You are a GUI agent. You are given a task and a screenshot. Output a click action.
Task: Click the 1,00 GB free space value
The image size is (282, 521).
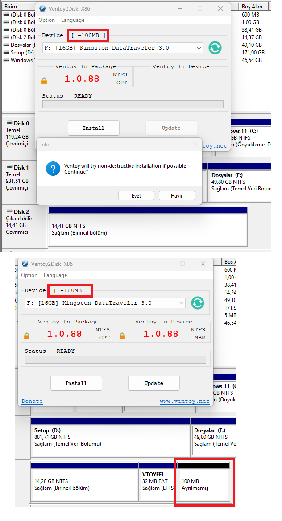coord(250,22)
